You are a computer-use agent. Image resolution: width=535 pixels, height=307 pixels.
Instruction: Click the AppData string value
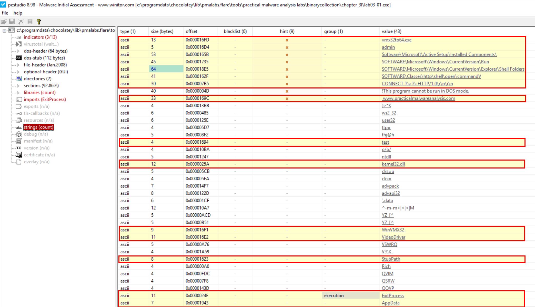(390, 303)
